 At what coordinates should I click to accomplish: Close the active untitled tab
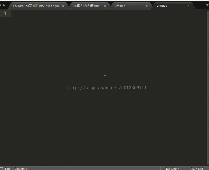pyautogui.click(x=188, y=6)
